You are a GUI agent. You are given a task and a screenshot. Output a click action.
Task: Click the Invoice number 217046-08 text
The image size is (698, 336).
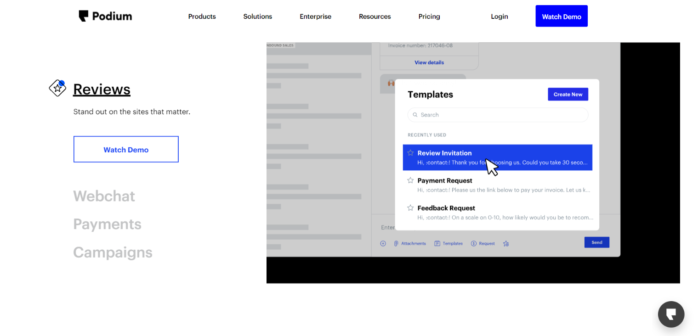[420, 45]
